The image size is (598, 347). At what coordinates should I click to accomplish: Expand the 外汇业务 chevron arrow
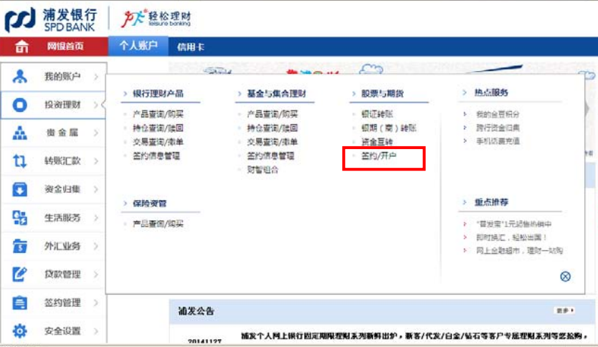coord(96,247)
